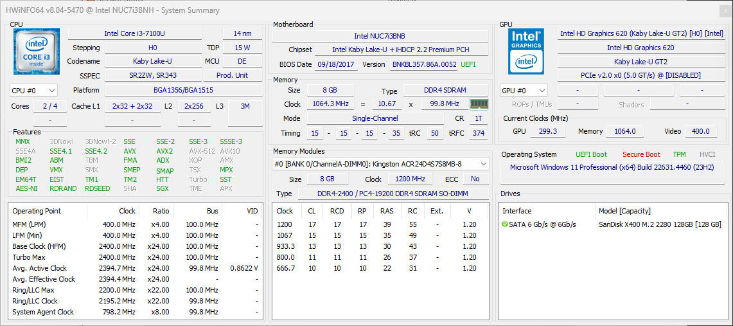Viewport: 733px width, 326px height.
Task: Click the GPU codename Kaby Lake-U GT2 field
Action: point(642,61)
